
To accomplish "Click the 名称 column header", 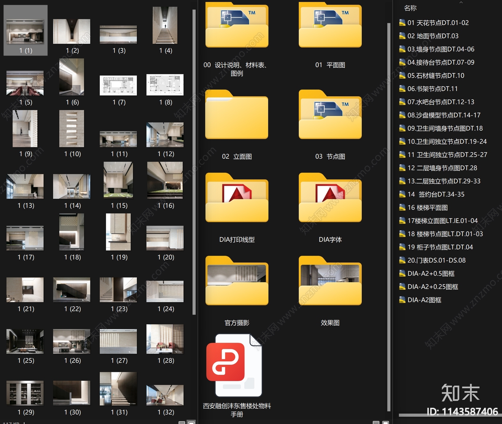I will pyautogui.click(x=410, y=8).
